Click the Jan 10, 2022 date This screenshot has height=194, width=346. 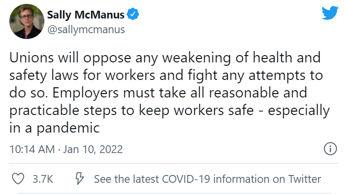(93, 150)
